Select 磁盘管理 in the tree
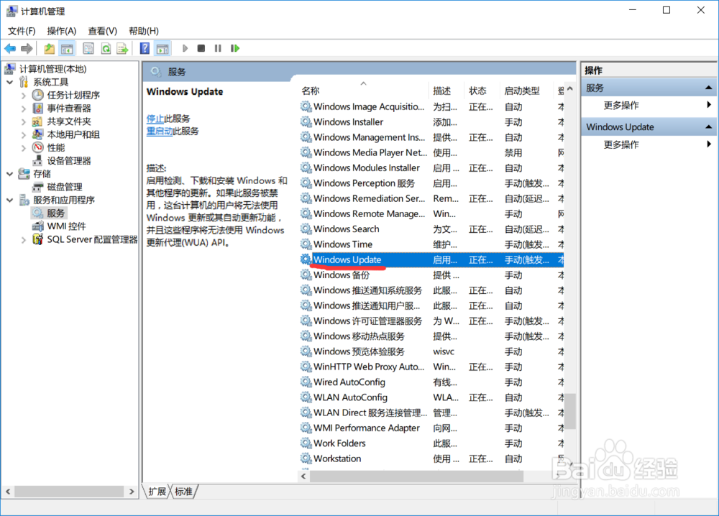The width and height of the screenshot is (719, 516). [65, 187]
